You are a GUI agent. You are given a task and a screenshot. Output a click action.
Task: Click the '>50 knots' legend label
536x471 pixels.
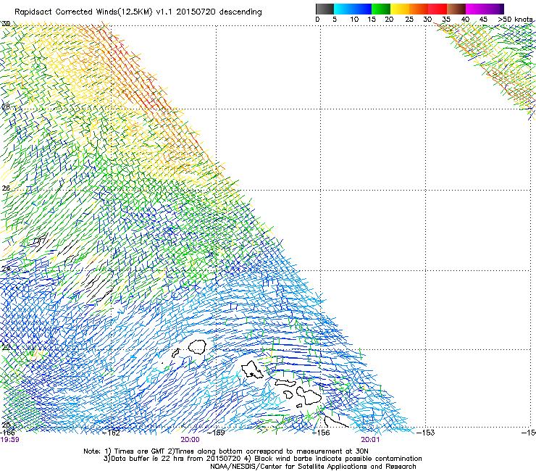pyautogui.click(x=515, y=20)
